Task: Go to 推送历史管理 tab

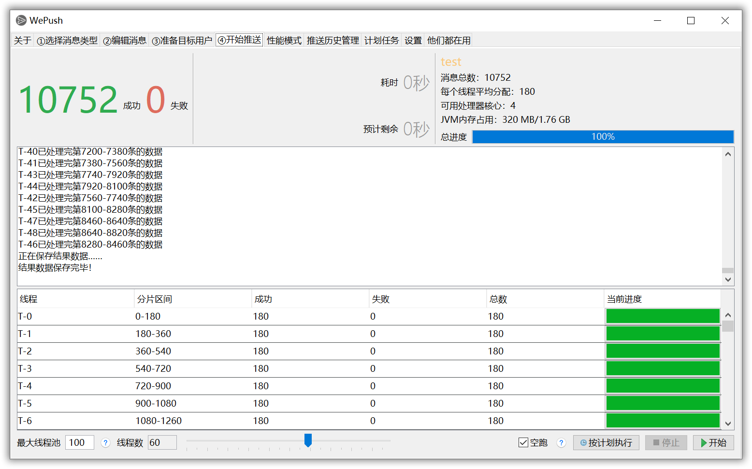Action: click(333, 41)
